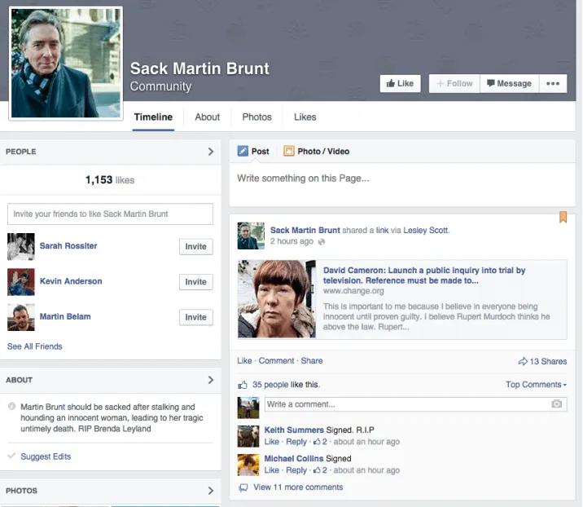Click the invite friends input field
Image resolution: width=583 pixels, height=507 pixels.
(110, 214)
